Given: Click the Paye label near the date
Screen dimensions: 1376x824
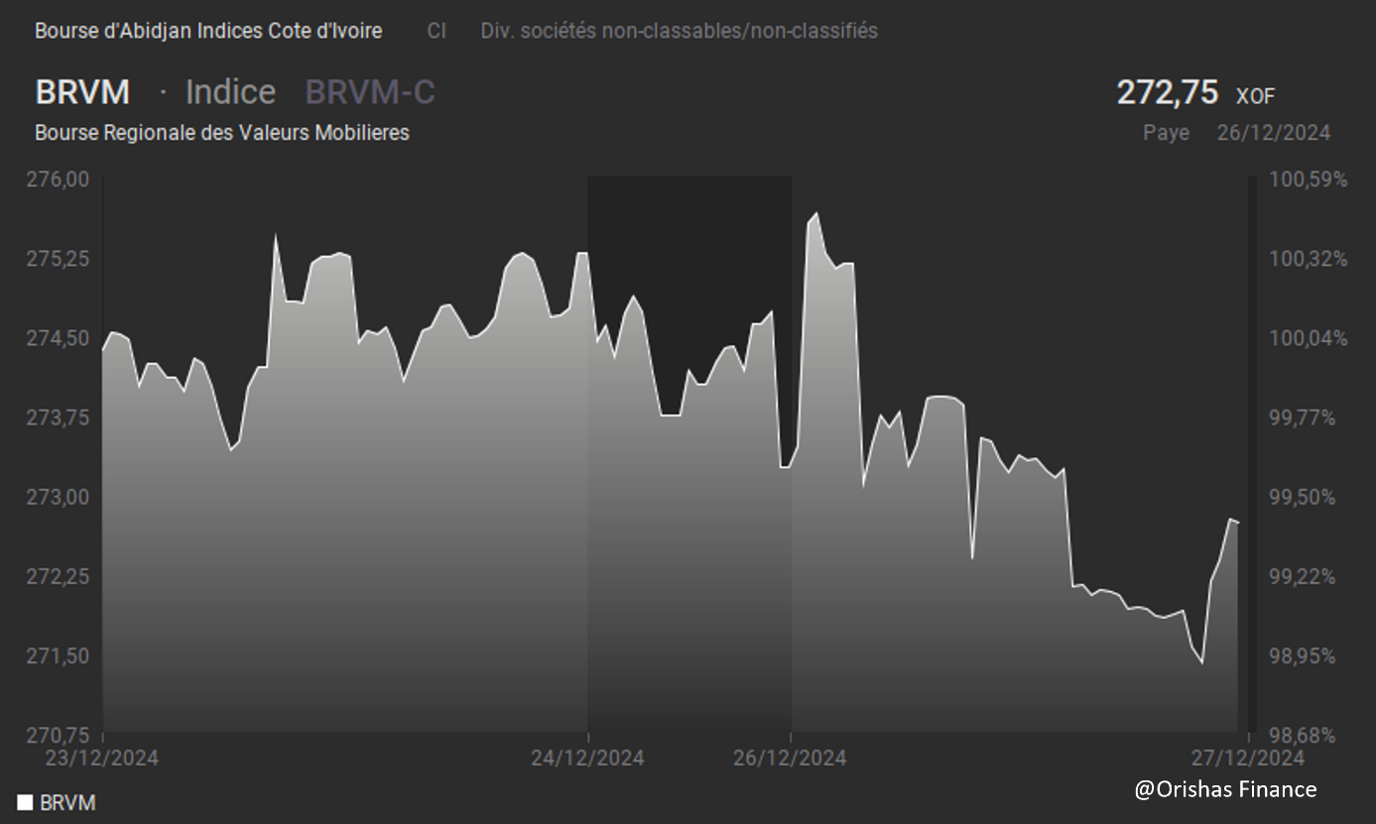Looking at the screenshot, I should tap(1167, 133).
